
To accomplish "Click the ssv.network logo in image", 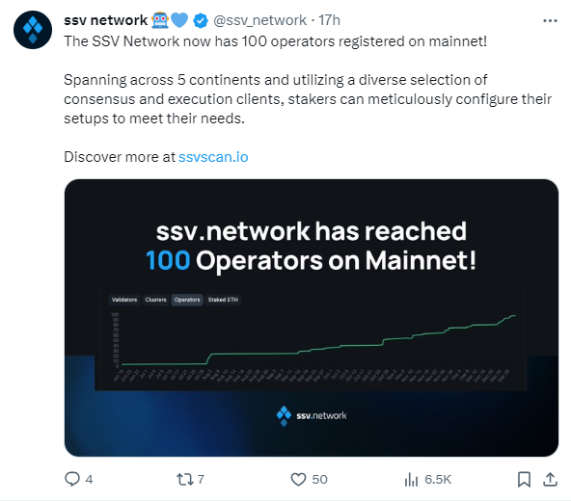I will tap(312, 415).
